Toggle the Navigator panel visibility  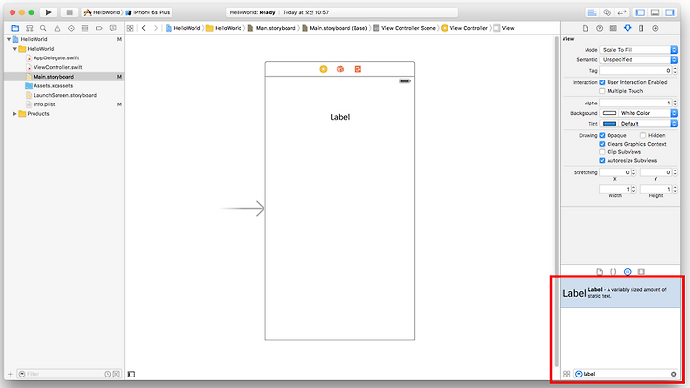point(640,12)
